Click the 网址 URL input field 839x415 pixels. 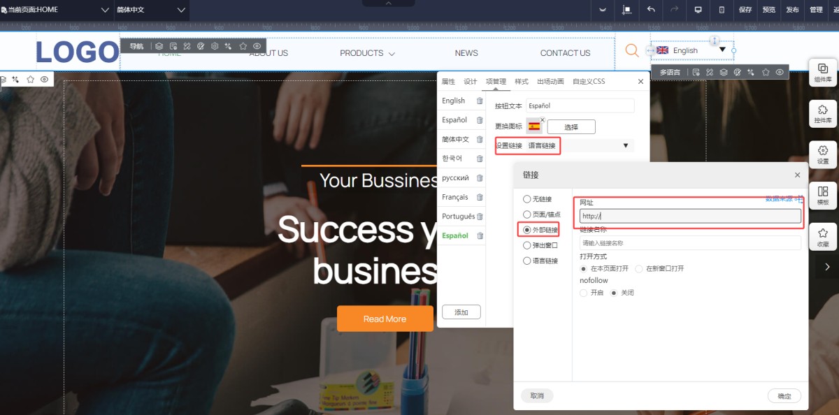690,217
